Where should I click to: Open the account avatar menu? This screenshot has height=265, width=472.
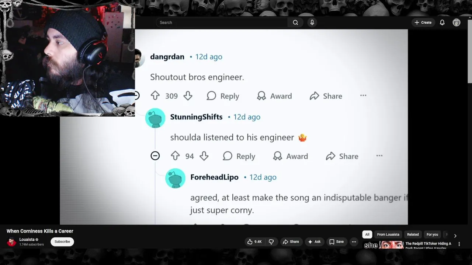[457, 22]
